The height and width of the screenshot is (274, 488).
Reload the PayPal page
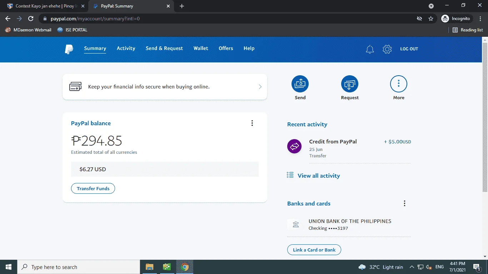click(x=31, y=19)
